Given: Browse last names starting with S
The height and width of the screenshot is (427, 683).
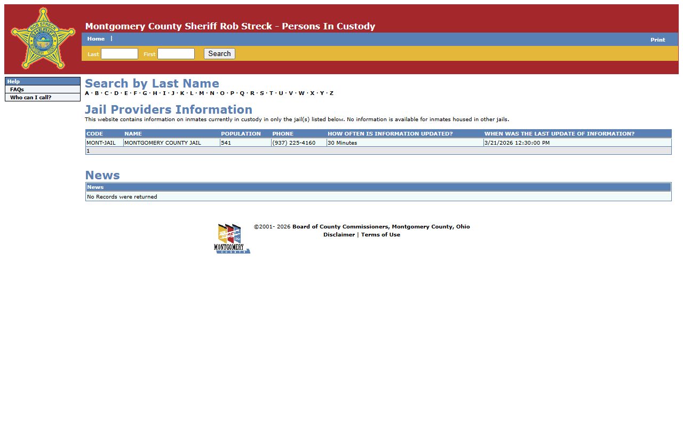Looking at the screenshot, I should 262,93.
